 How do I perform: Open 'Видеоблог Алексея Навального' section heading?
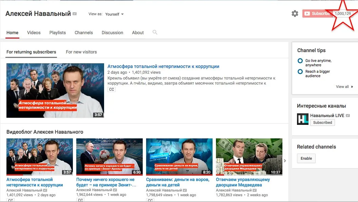click(45, 132)
